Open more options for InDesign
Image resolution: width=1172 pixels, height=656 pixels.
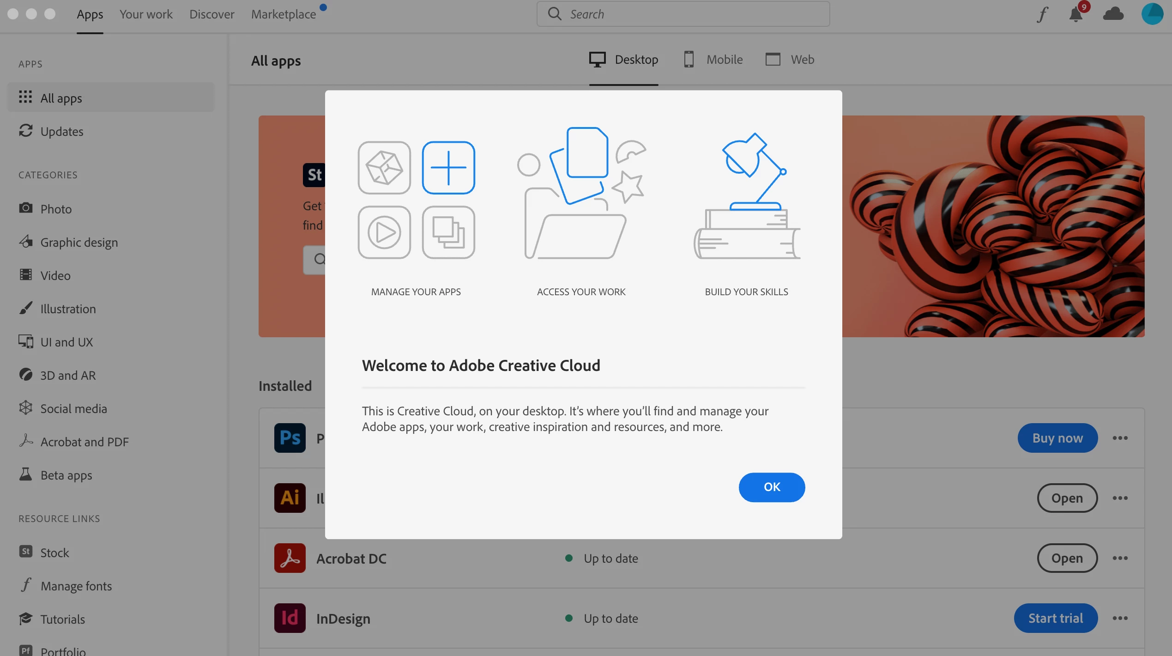(1120, 618)
